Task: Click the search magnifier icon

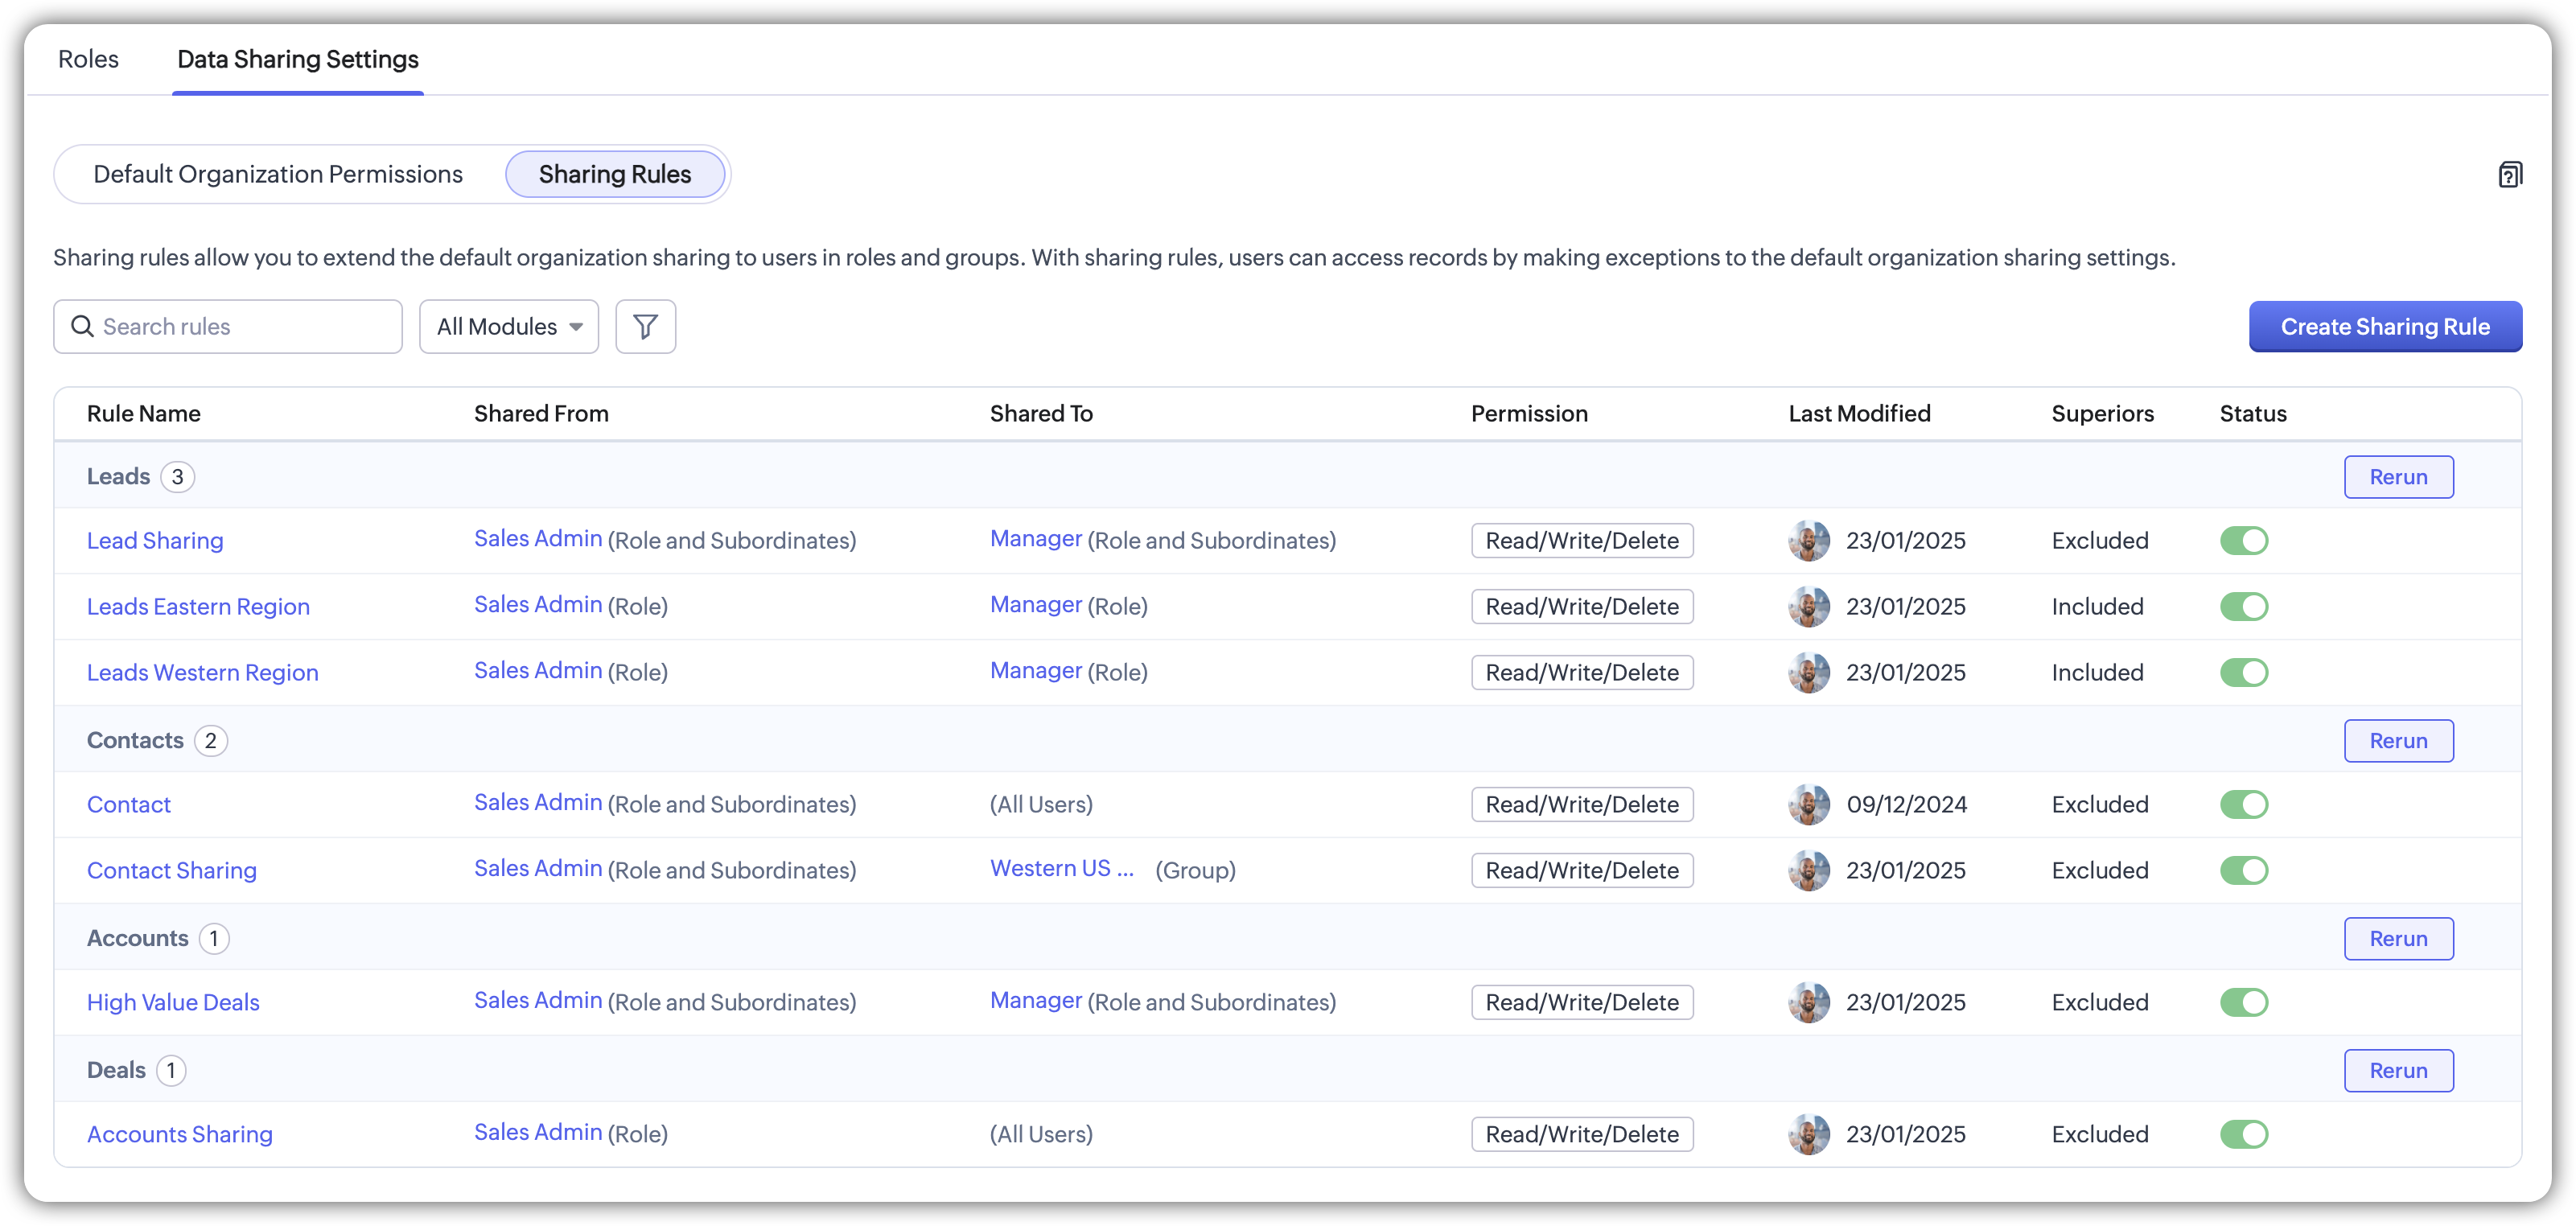Action: pyautogui.click(x=82, y=327)
